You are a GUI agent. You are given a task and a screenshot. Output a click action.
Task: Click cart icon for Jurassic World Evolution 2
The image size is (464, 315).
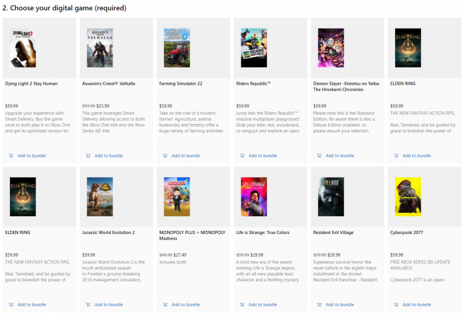(x=88, y=304)
